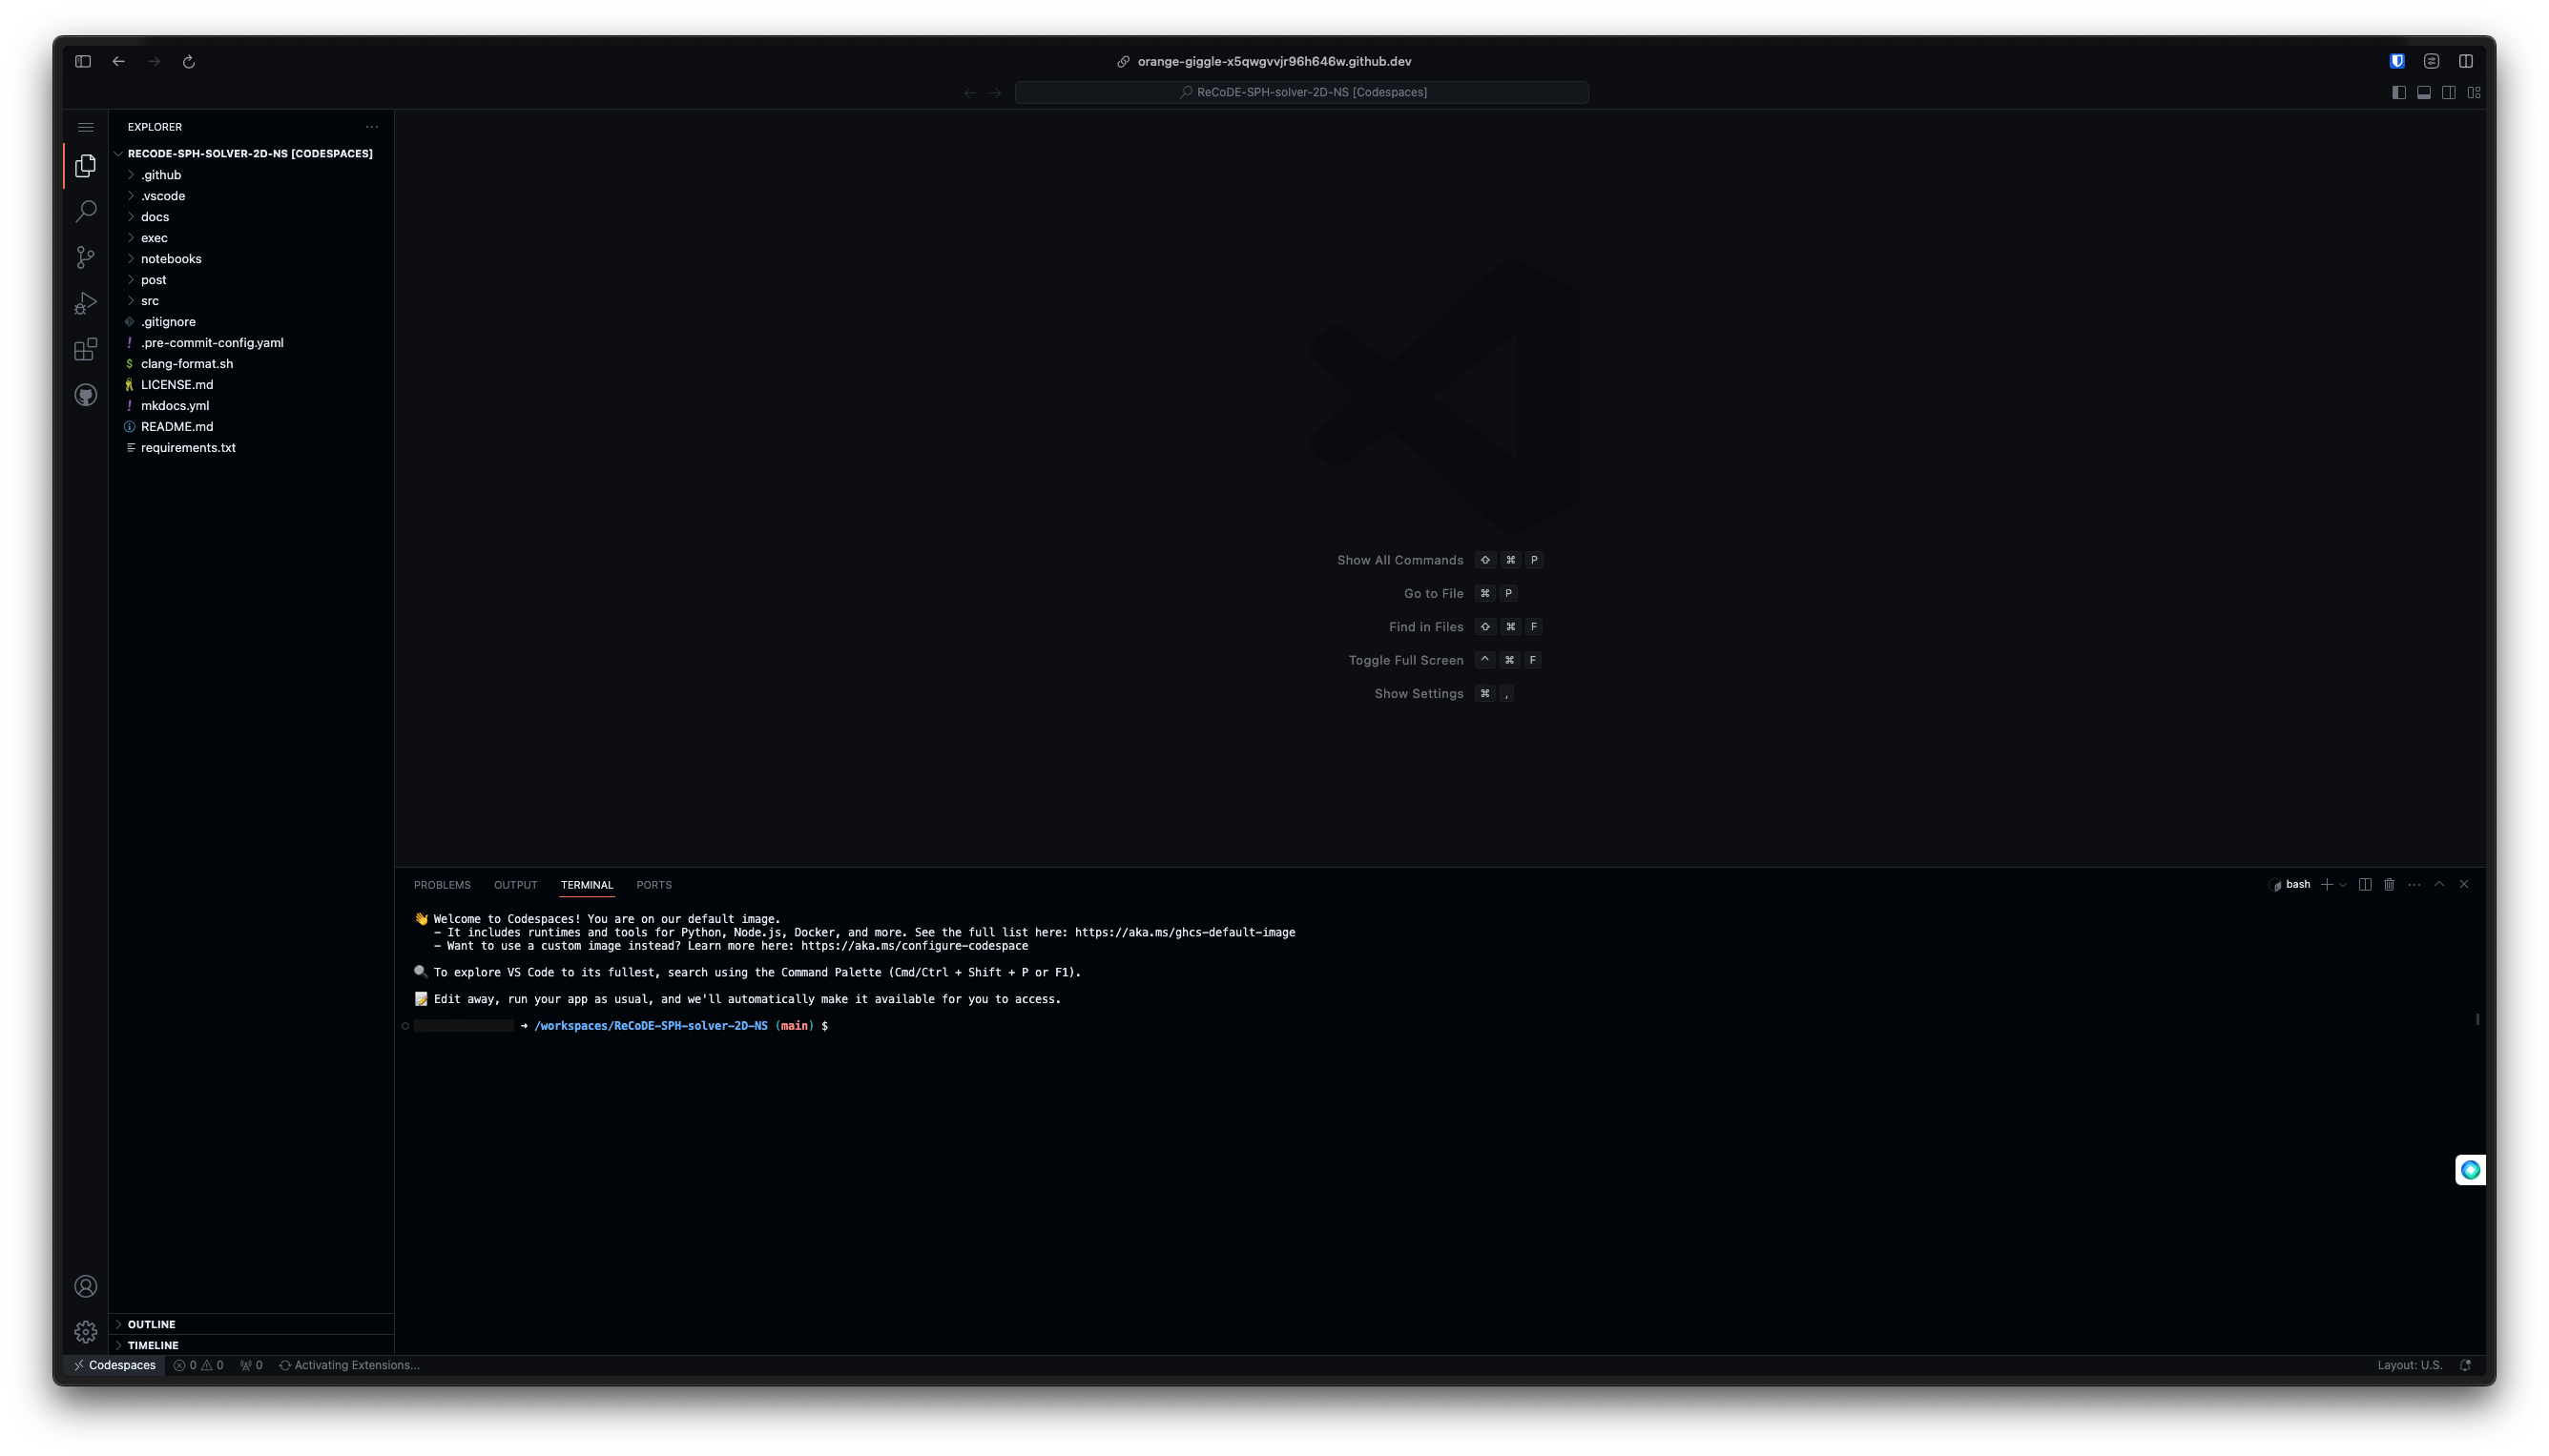The image size is (2549, 1456).
Task: Reload the page with refresh icon
Action: pyautogui.click(x=188, y=61)
